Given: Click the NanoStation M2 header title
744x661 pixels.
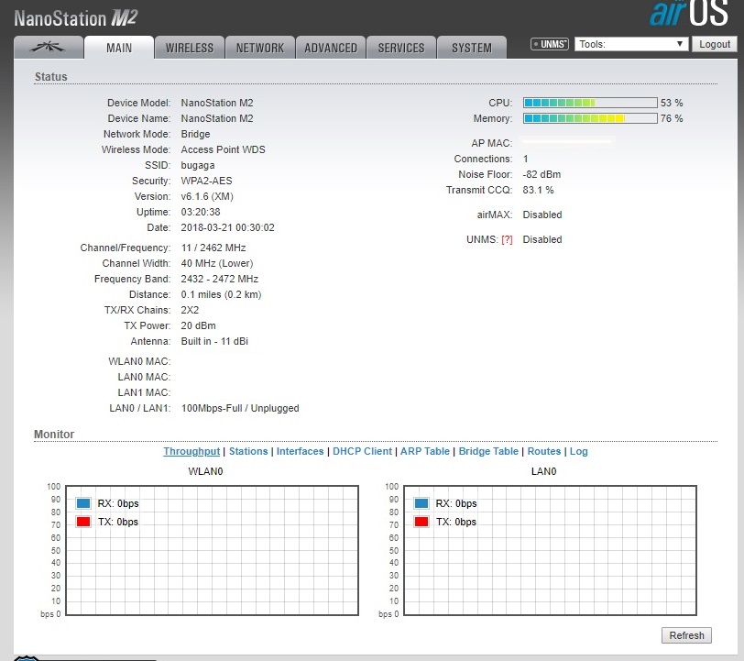Looking at the screenshot, I should (76, 18).
